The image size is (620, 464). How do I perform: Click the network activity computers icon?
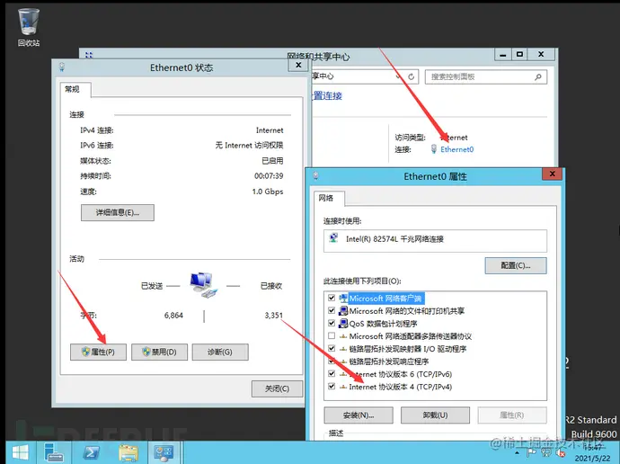(x=203, y=285)
